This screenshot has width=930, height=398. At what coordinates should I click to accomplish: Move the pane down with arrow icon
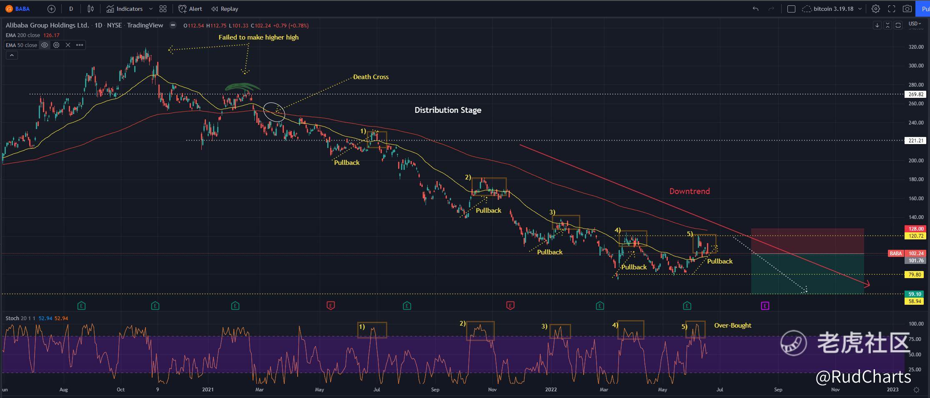(x=877, y=25)
